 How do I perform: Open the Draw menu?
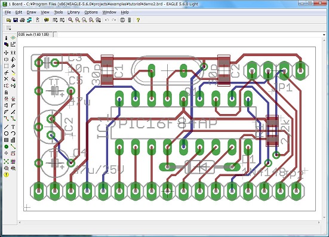pos(32,12)
